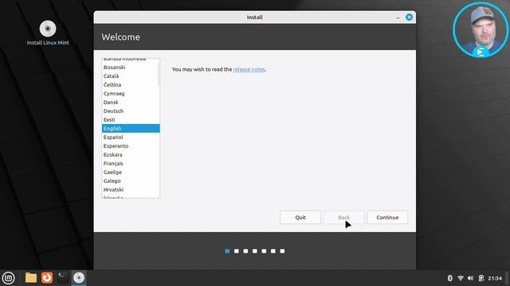Viewport: 510px width, 286px height.
Task: Select Català in the language list
Action: pos(131,76)
